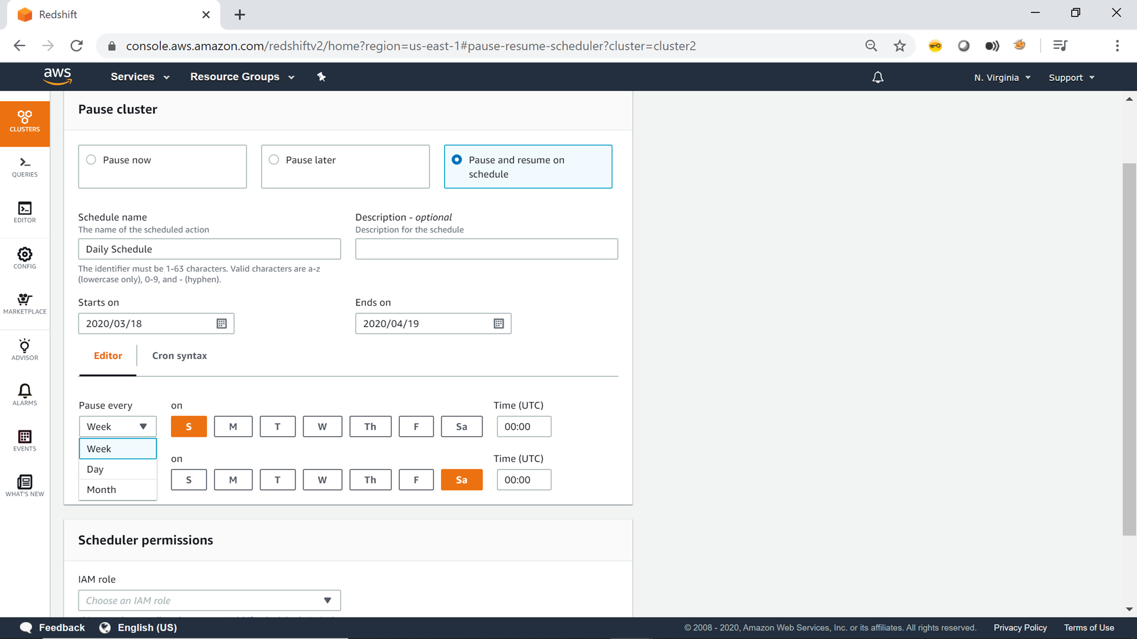Click the notifications bell in the AWS header
Screen dimensions: 1137x639
point(878,77)
